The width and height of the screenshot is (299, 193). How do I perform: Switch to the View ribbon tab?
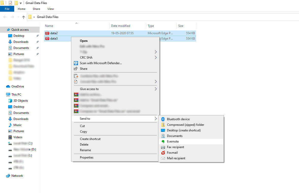(51, 9)
